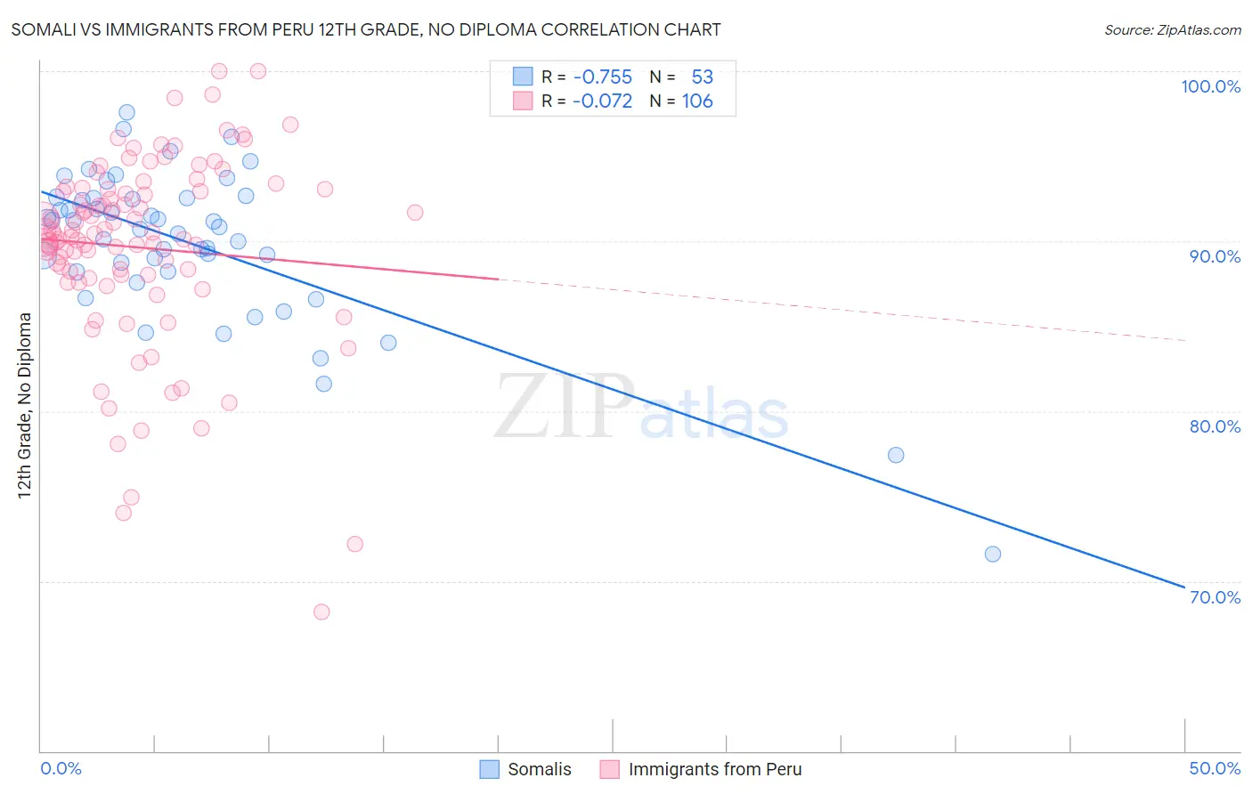
Task: Select the 80.0% y-axis tick label
Action: click(1215, 426)
